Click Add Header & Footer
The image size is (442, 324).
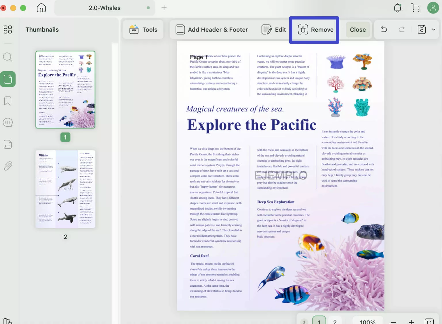[x=212, y=30]
